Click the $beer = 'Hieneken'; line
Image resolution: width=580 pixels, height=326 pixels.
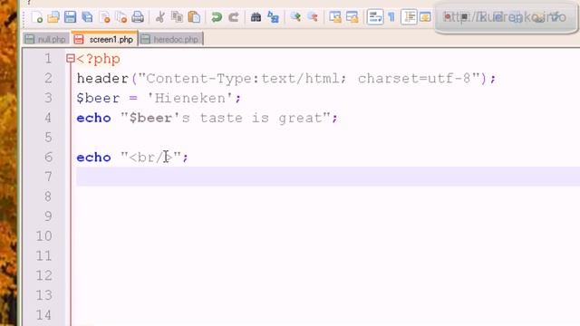[159, 99]
